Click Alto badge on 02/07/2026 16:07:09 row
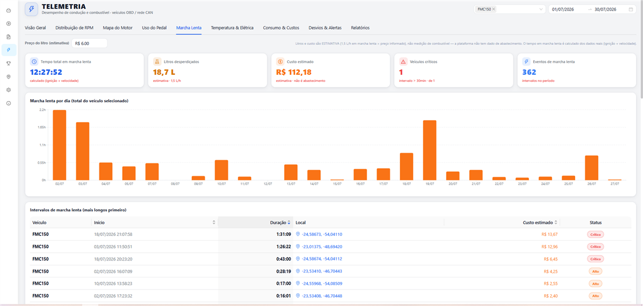This screenshot has width=643, height=306. [596, 271]
